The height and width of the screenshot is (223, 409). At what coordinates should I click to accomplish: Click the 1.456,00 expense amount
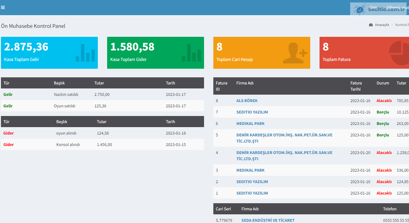[x=104, y=144]
